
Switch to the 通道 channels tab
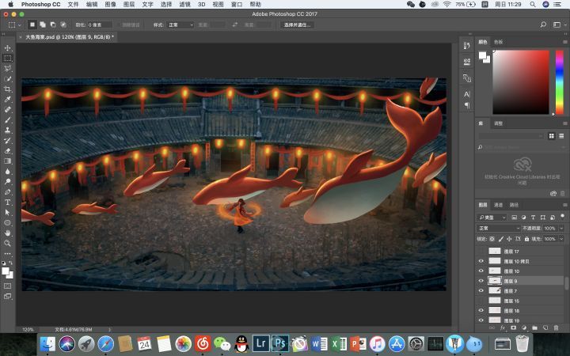point(498,205)
